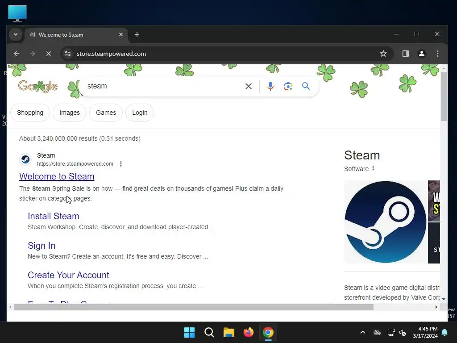The height and width of the screenshot is (343, 457).
Task: Select the Images filter chip
Action: [x=69, y=113]
